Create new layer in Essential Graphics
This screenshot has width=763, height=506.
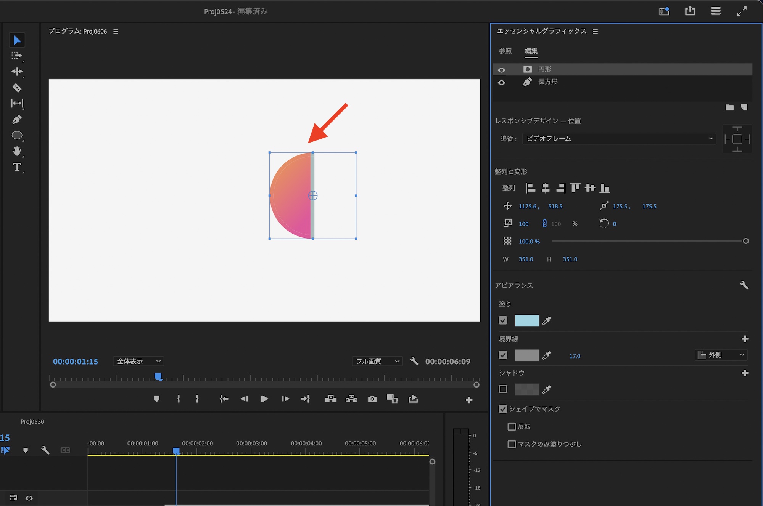(744, 107)
